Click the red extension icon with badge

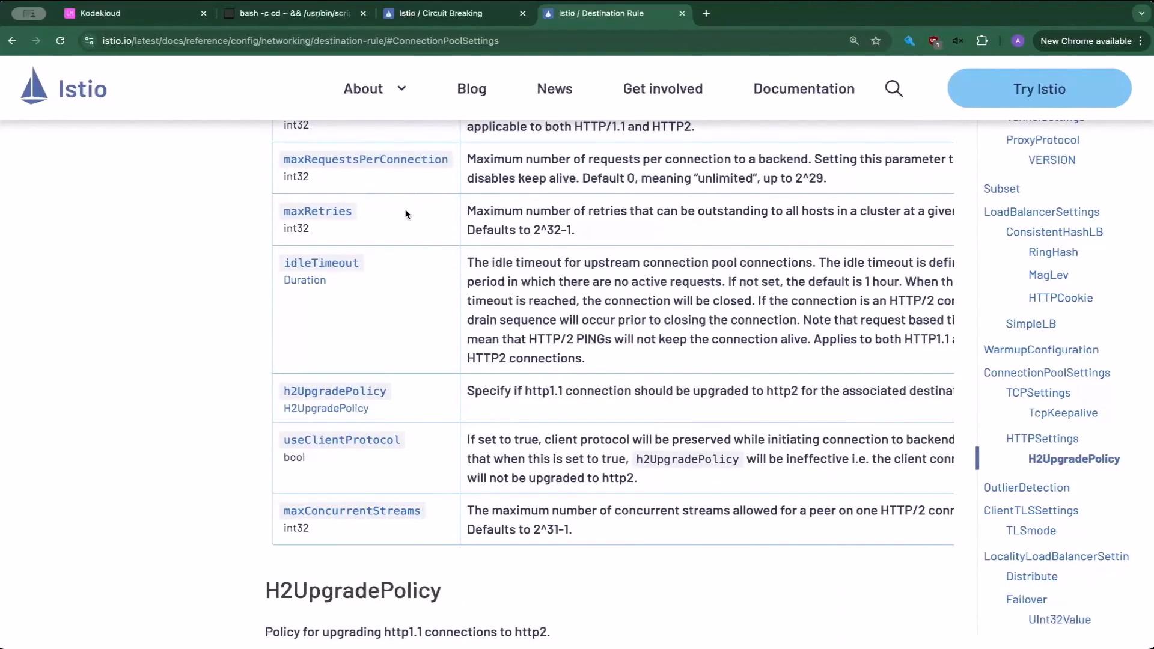coord(934,41)
